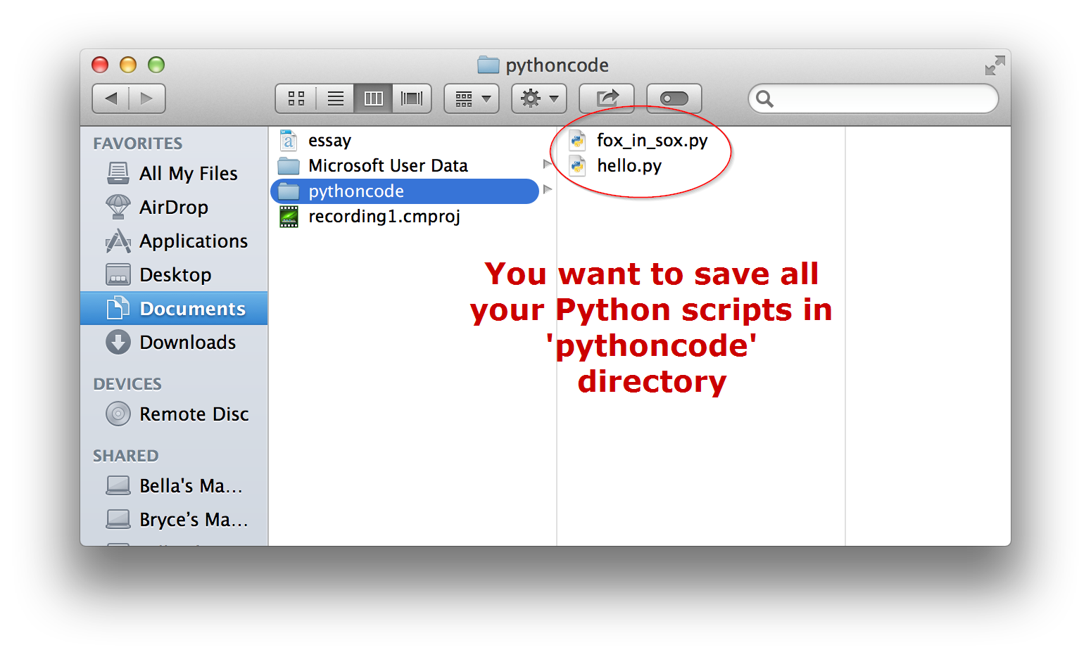The width and height of the screenshot is (1091, 657).
Task: Click the Share toolbar button
Action: pyautogui.click(x=607, y=98)
